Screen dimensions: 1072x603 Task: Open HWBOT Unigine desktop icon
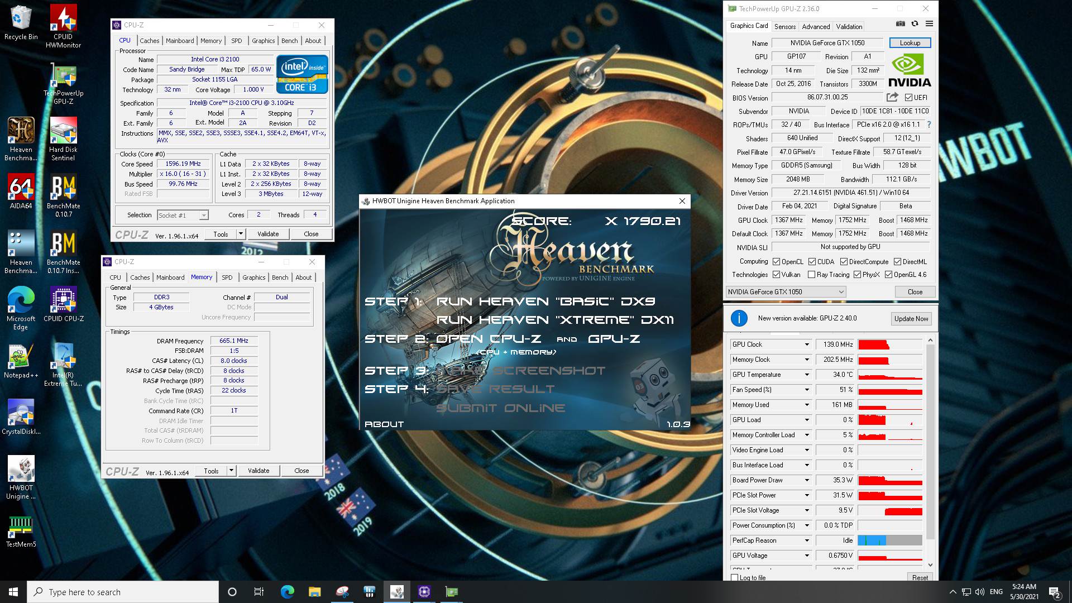(21, 478)
